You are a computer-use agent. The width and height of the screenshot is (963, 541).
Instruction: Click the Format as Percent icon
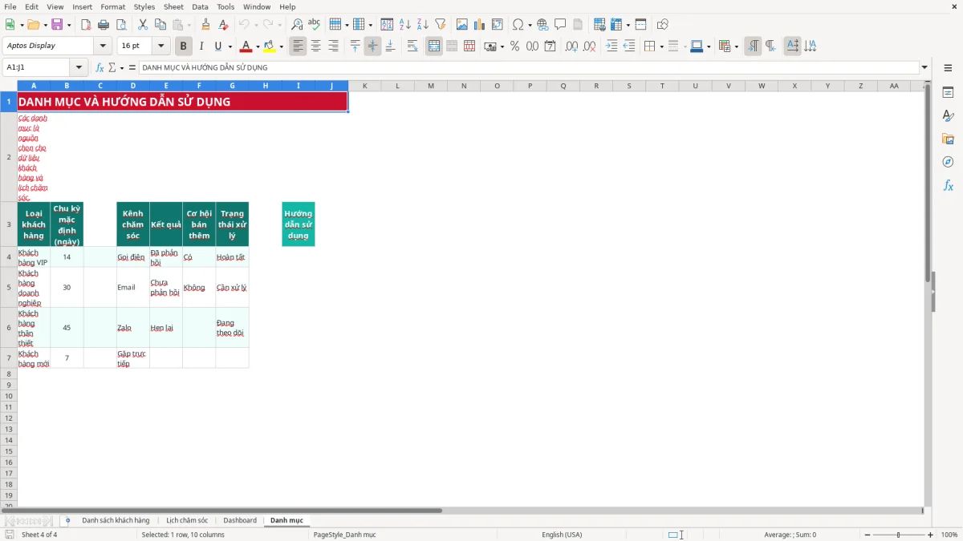[514, 46]
